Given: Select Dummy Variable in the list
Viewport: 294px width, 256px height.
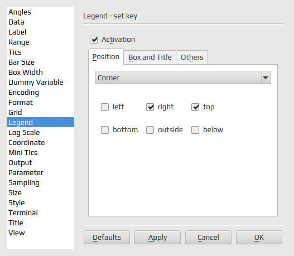Looking at the screenshot, I should (40, 83).
